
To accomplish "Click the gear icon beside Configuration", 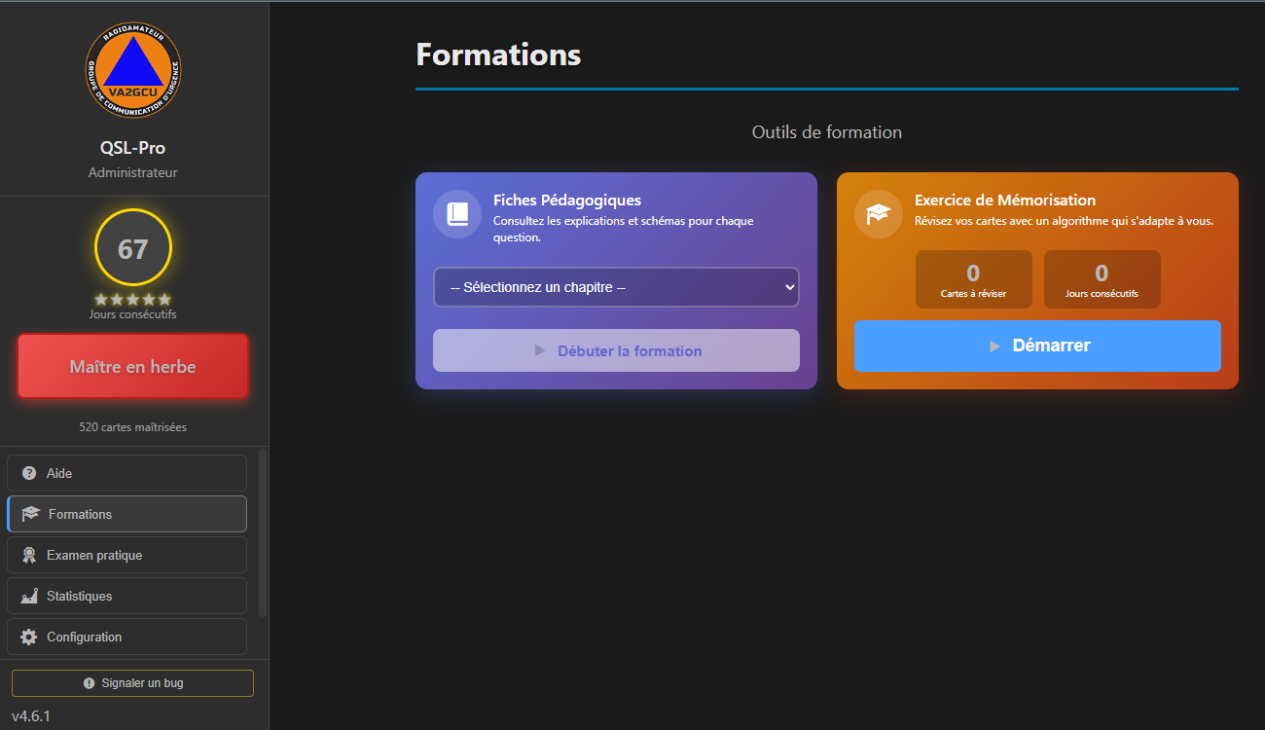I will pyautogui.click(x=29, y=637).
